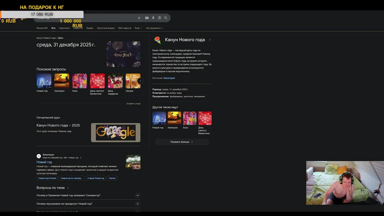Screen dimensions: 384x216
Task: Click the Wikipedia favicon in the search result
Action: click(39, 156)
